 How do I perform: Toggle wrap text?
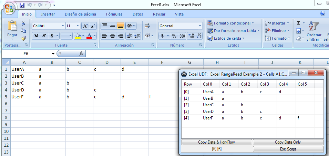(148, 26)
